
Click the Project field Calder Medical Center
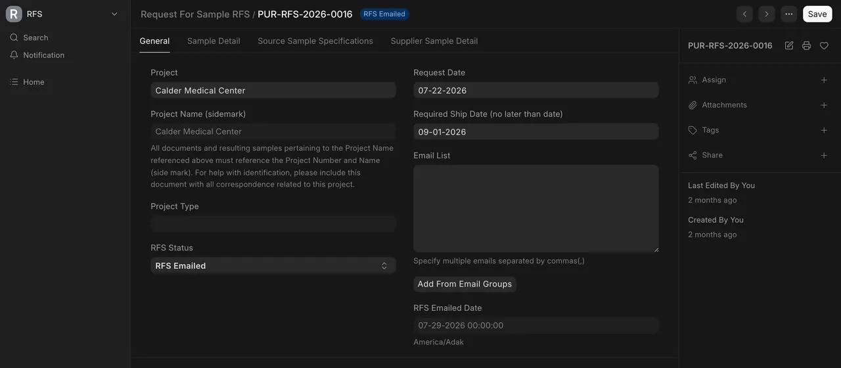click(273, 91)
